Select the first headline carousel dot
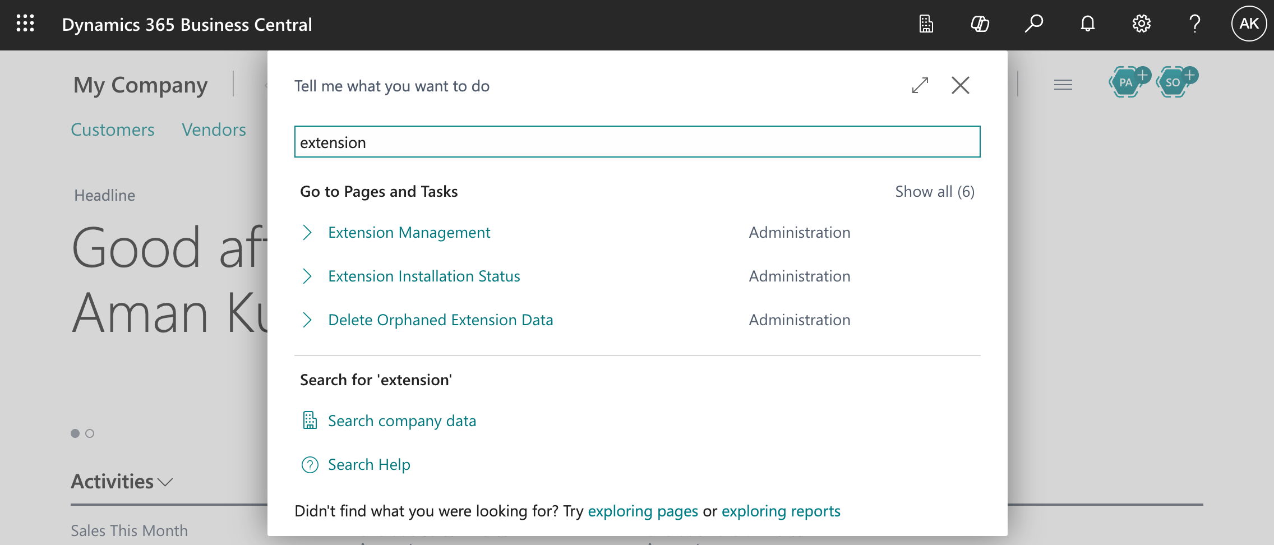Screen dimensions: 1274x545 (75, 433)
